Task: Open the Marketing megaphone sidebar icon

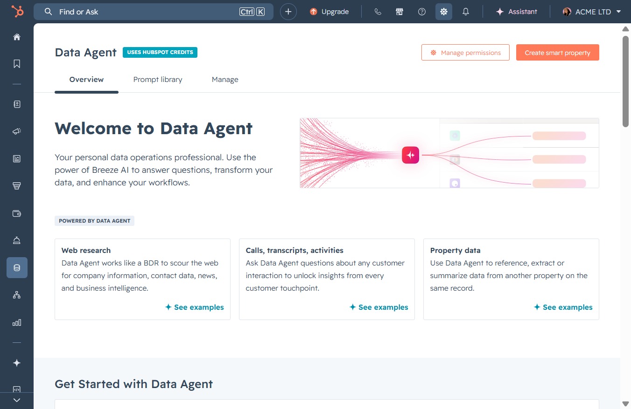Action: click(17, 131)
